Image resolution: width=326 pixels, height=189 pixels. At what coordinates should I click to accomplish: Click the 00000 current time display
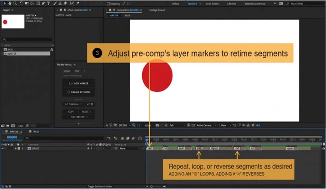[x=12, y=137]
